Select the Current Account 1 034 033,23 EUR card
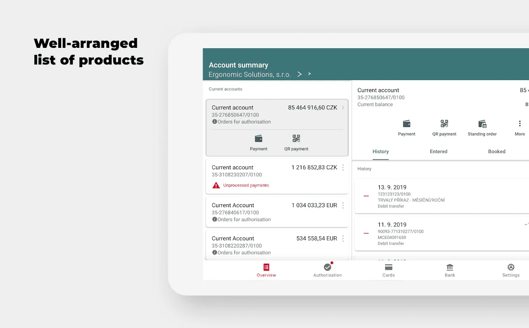 [x=277, y=212]
